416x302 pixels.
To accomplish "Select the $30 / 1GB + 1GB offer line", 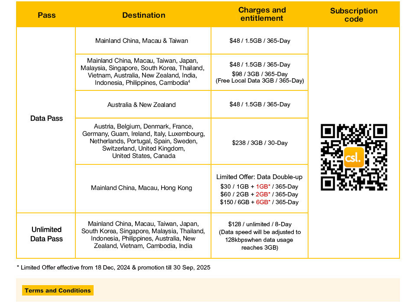I will tap(259, 186).
